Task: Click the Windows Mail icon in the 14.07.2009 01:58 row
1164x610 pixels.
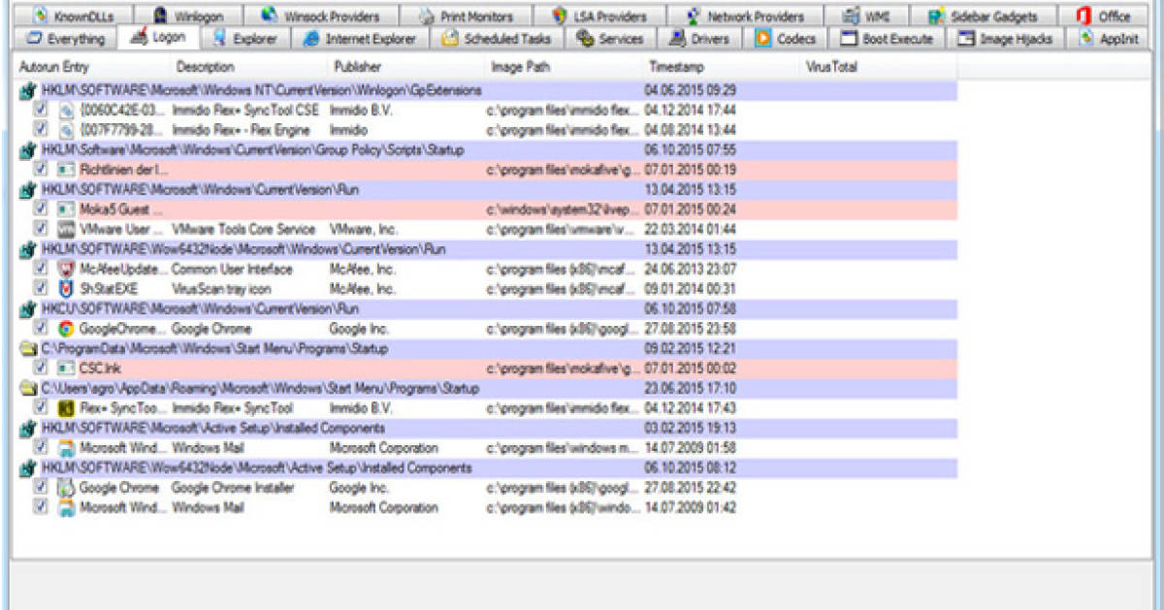Action: pyautogui.click(x=66, y=448)
